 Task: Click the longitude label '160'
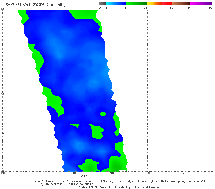point(75,173)
